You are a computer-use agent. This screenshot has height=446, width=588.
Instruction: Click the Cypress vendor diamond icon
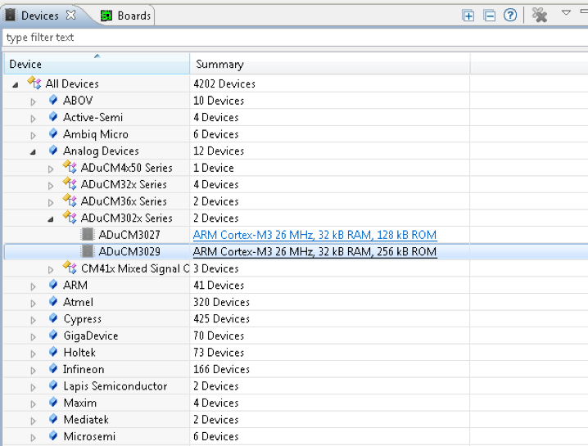53,318
